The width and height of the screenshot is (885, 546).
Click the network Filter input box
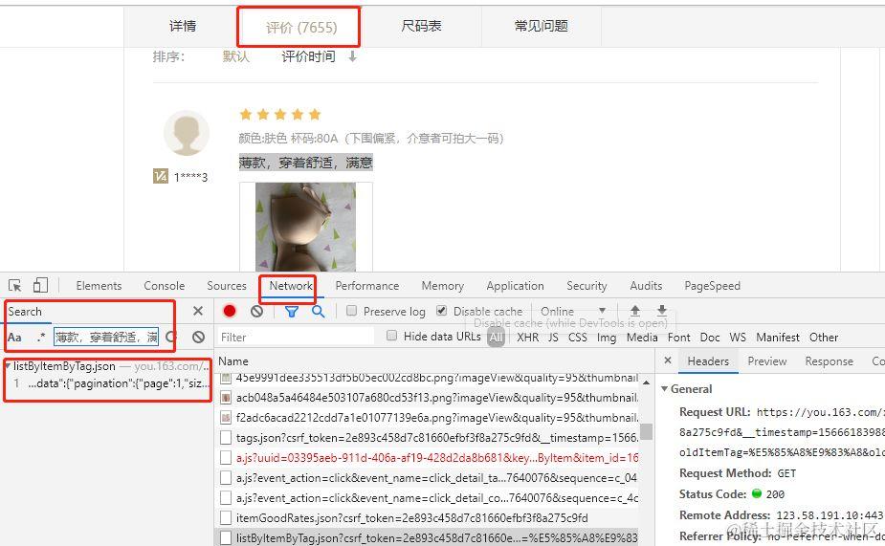pyautogui.click(x=296, y=338)
